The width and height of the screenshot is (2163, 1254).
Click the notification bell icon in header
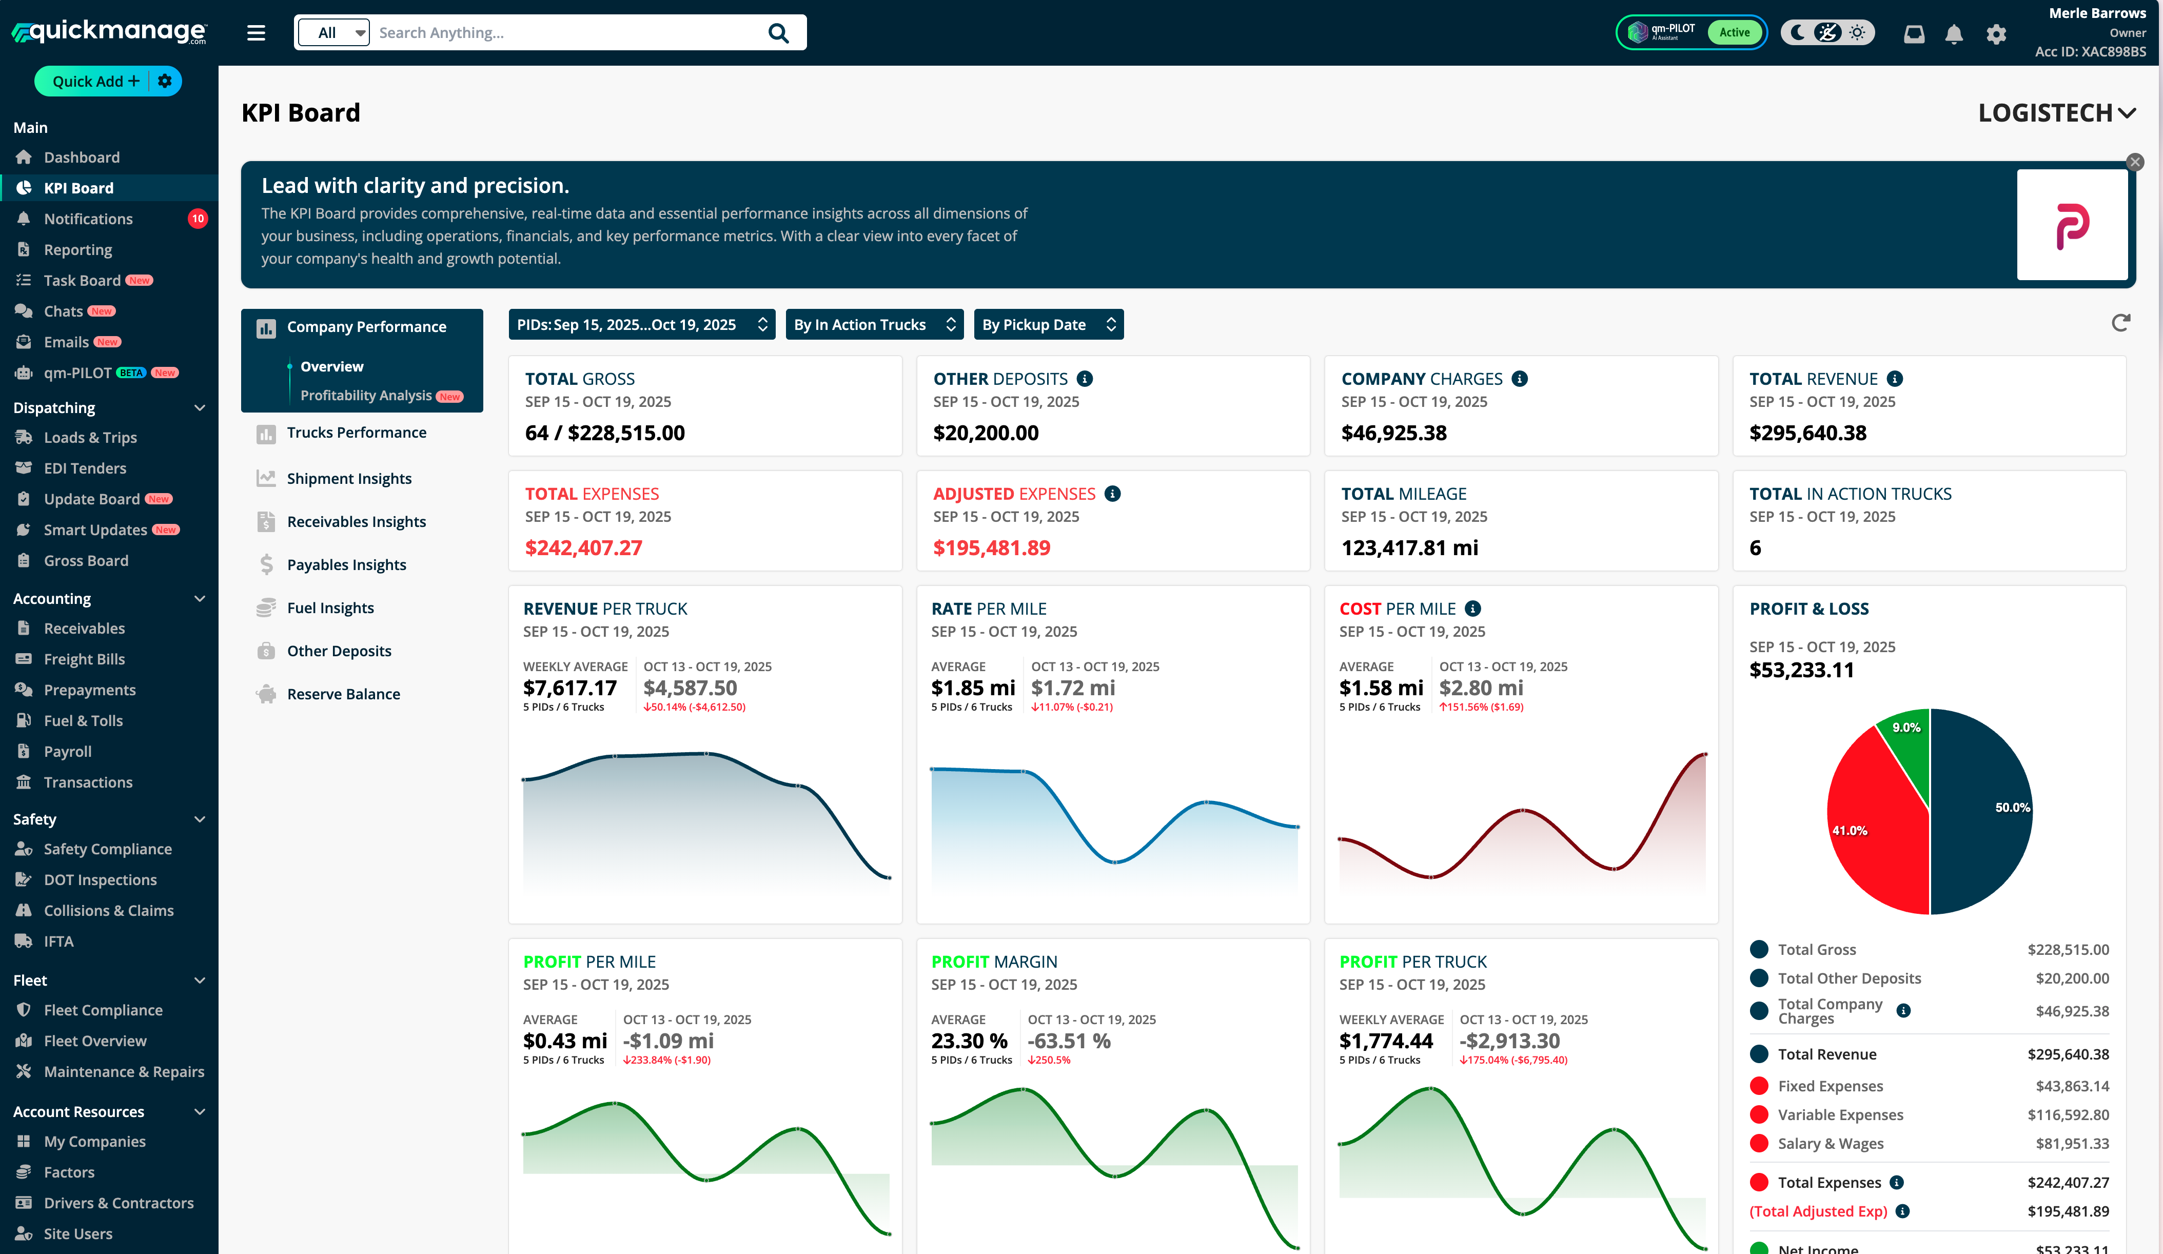click(x=1954, y=33)
